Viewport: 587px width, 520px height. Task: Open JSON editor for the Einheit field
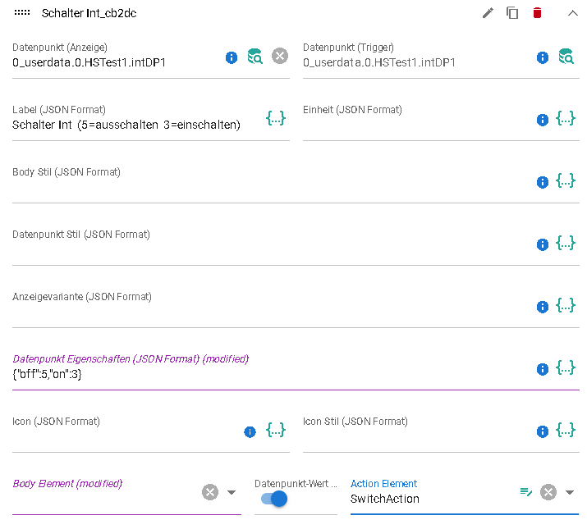pyautogui.click(x=566, y=118)
